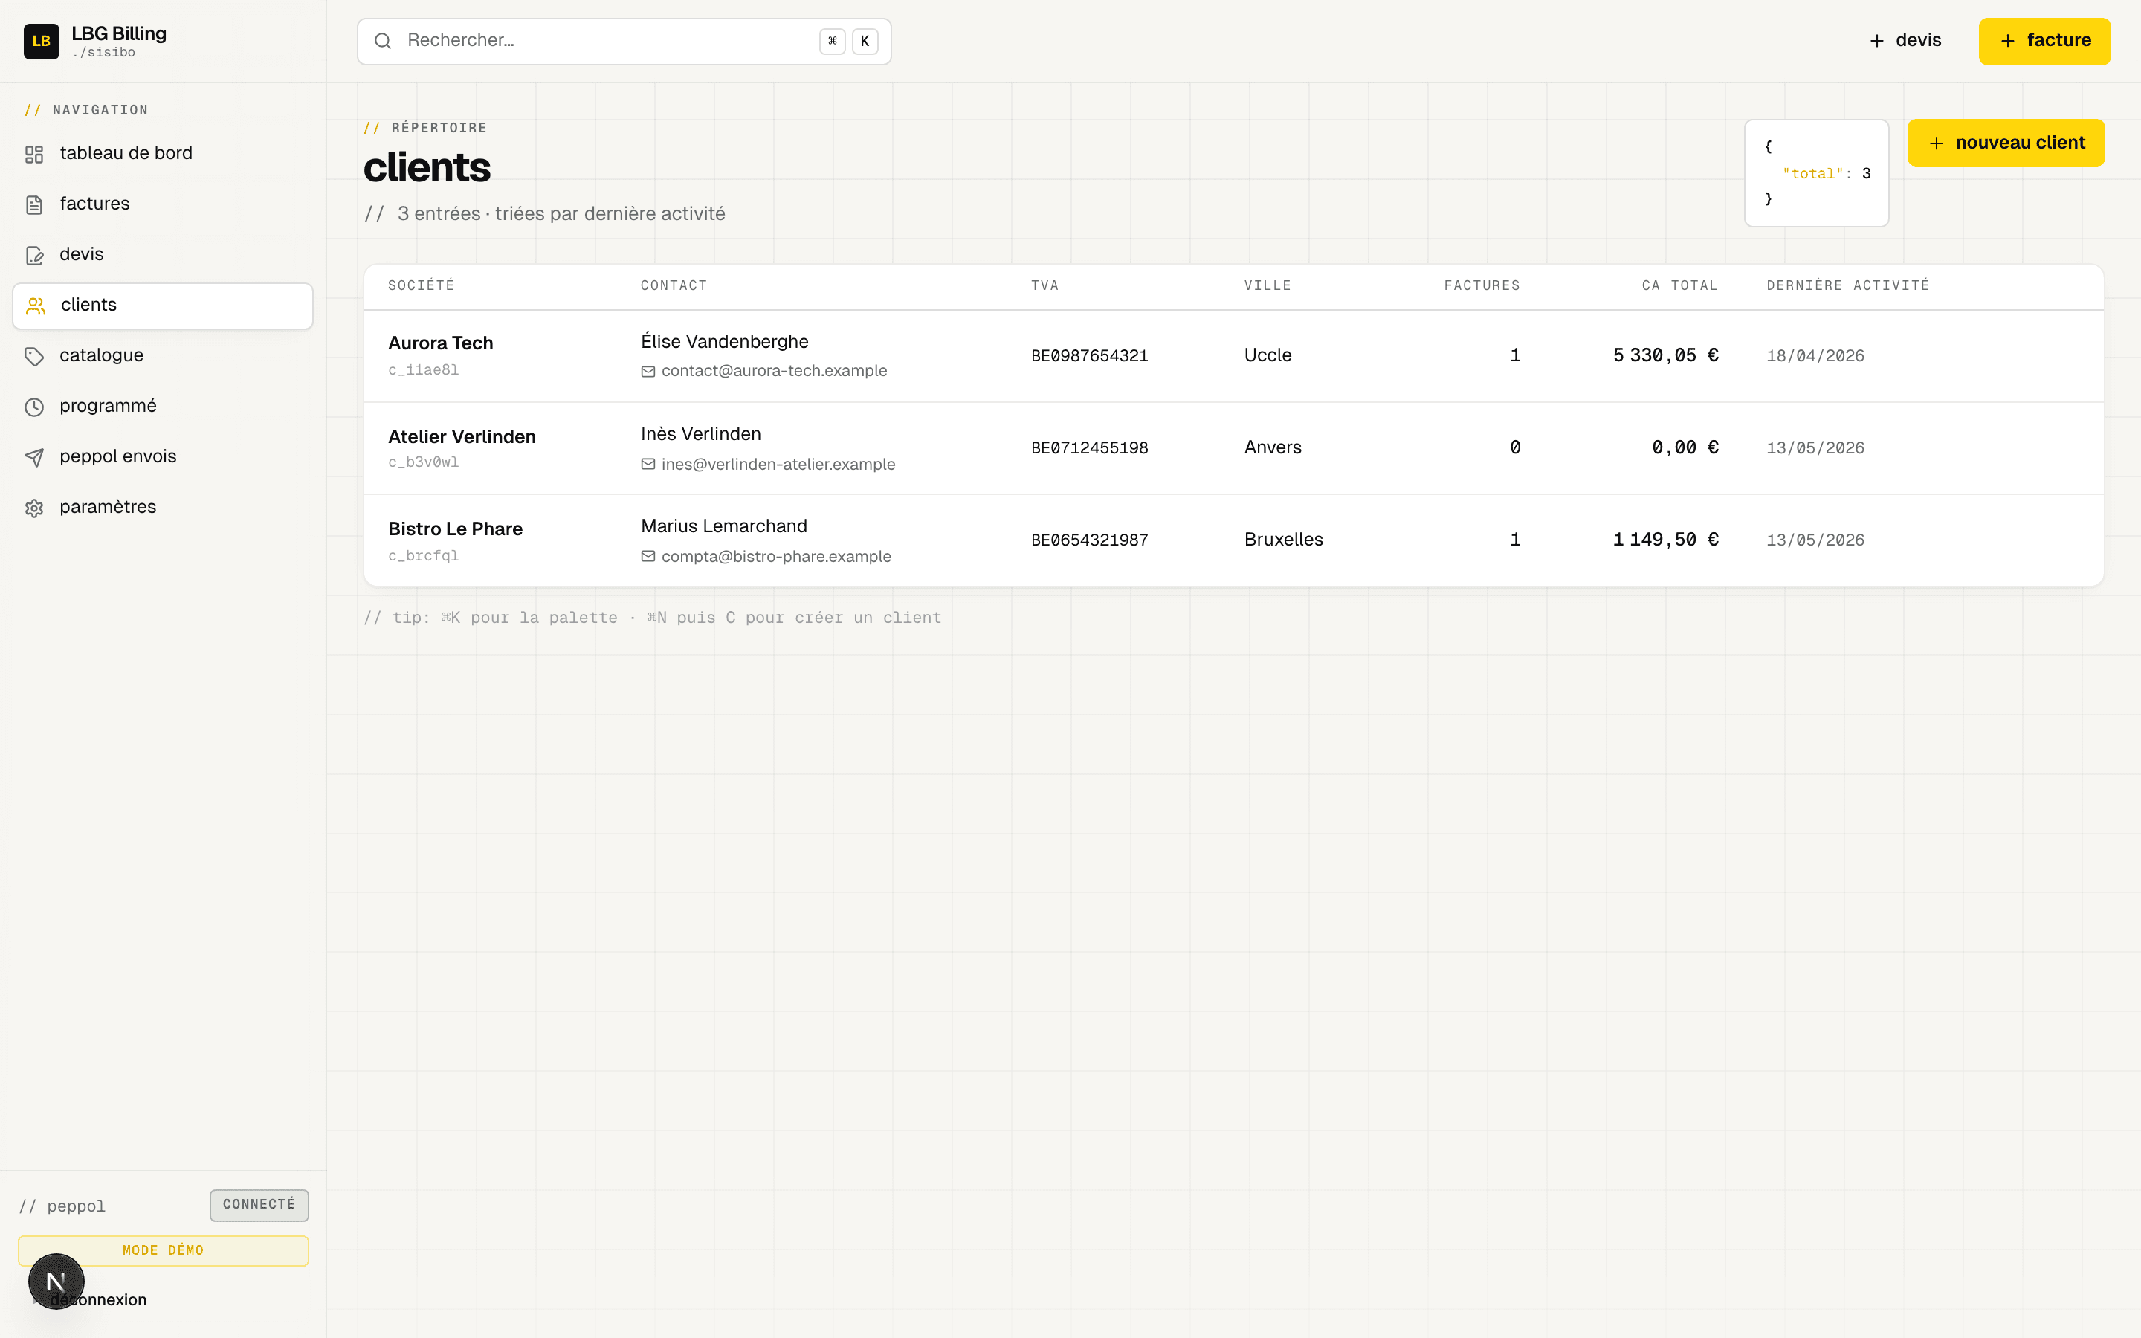
Task: Click the total 3 JSON counter card
Action: [1816, 172]
